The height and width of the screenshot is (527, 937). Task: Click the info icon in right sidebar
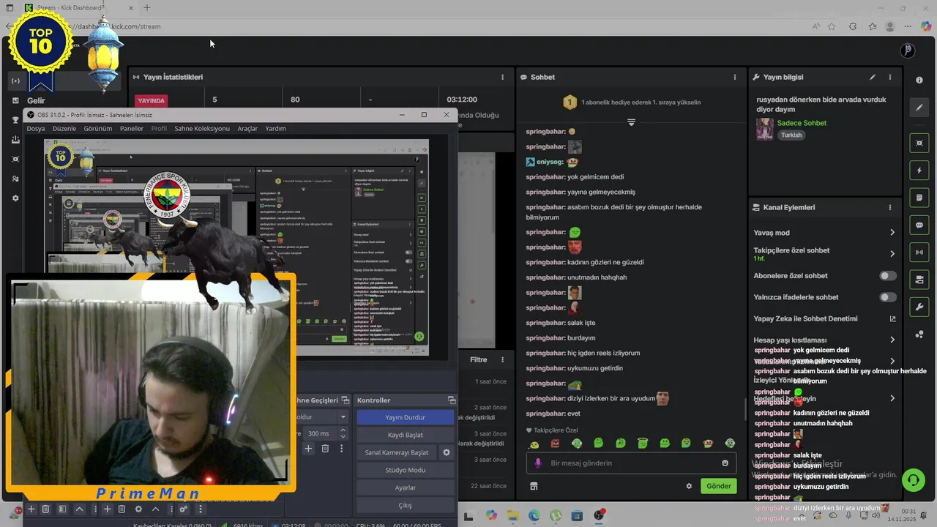pyautogui.click(x=919, y=80)
